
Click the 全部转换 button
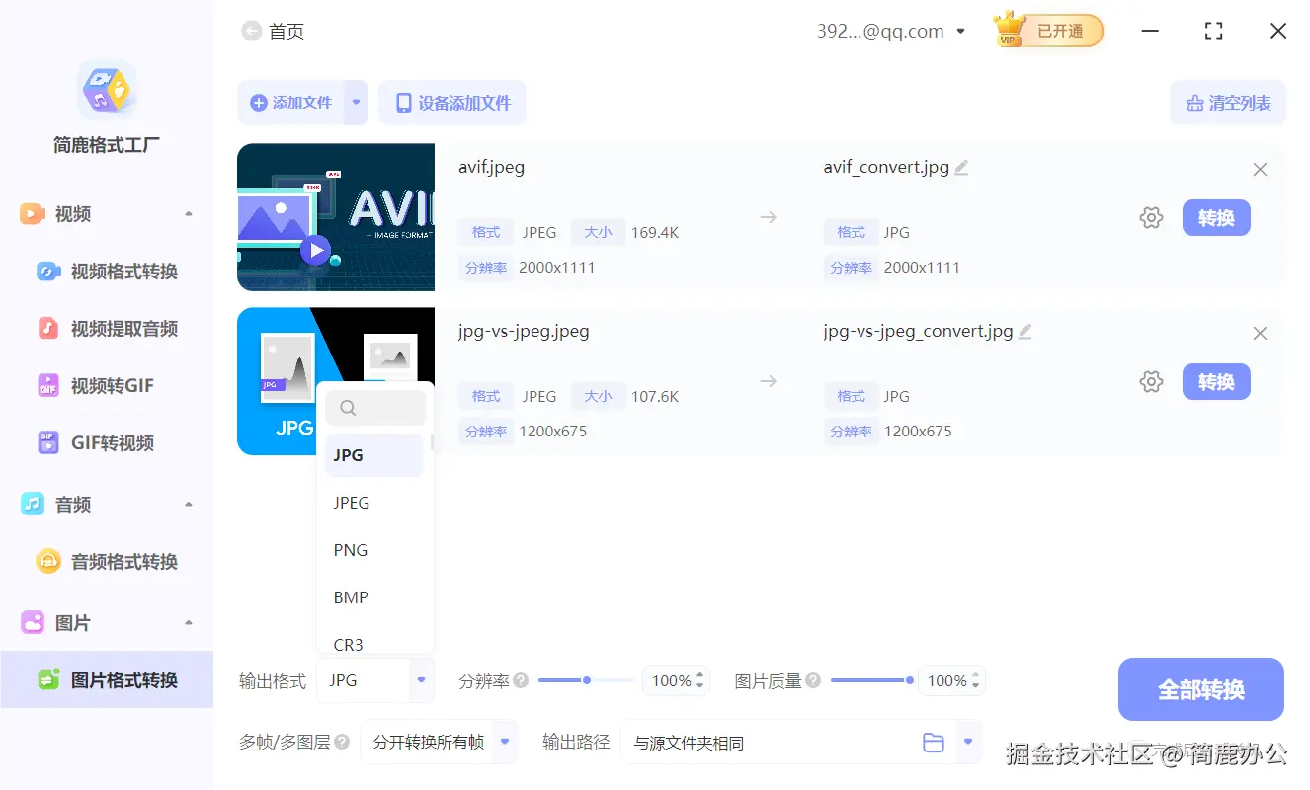click(x=1201, y=689)
